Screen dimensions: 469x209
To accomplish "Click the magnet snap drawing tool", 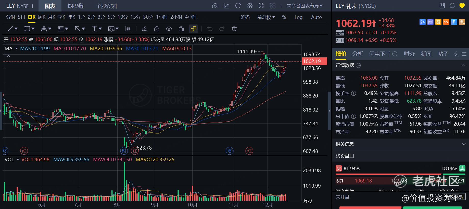I will point(181,29).
